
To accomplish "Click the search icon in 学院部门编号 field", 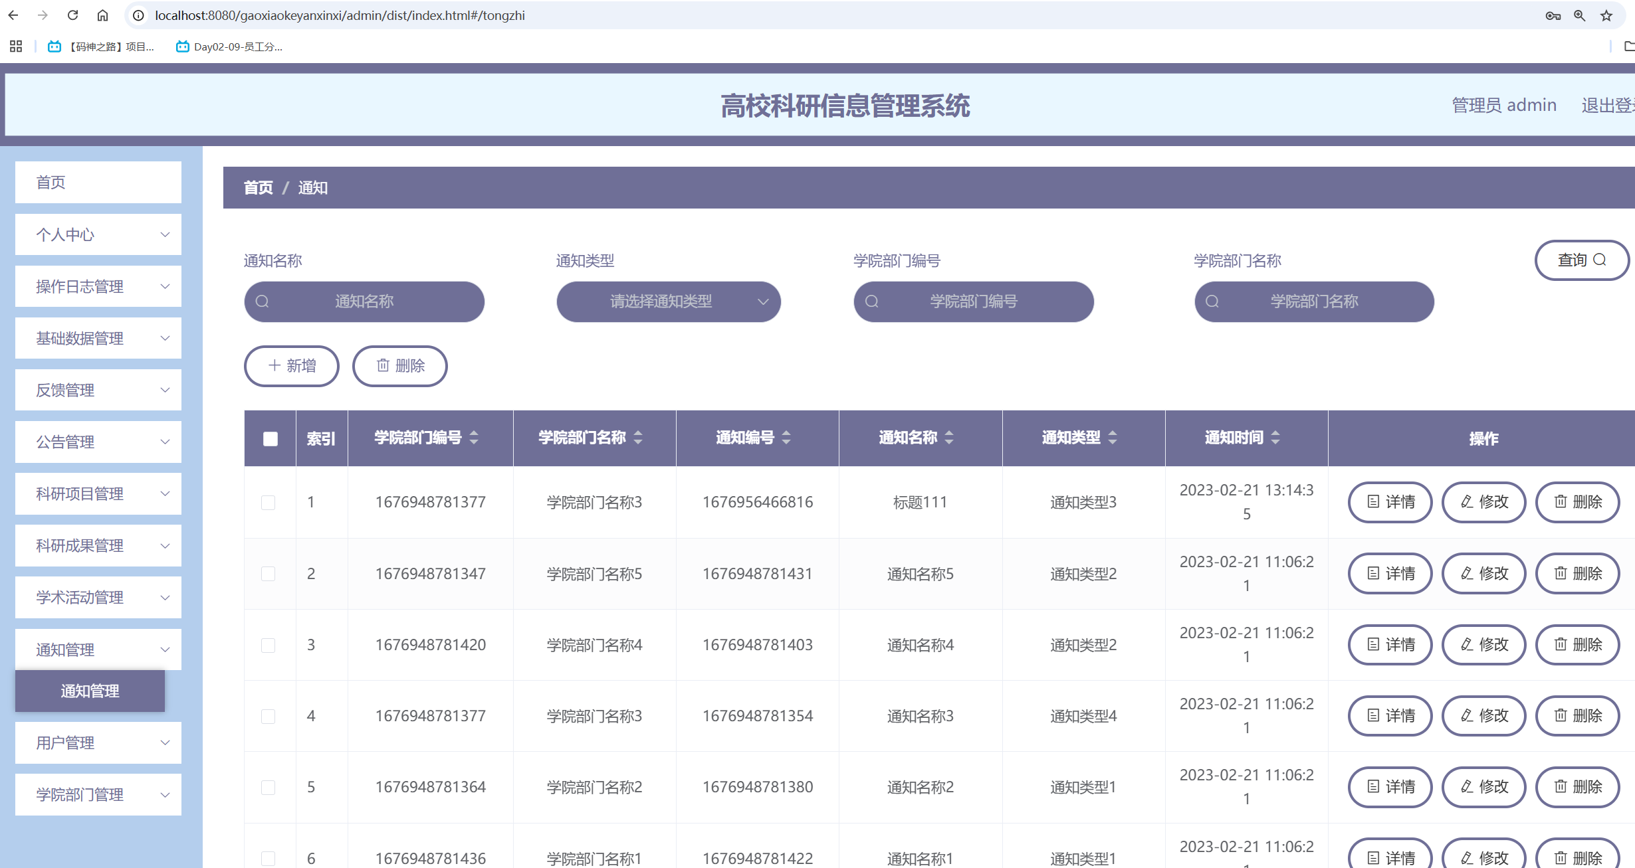I will (x=872, y=302).
